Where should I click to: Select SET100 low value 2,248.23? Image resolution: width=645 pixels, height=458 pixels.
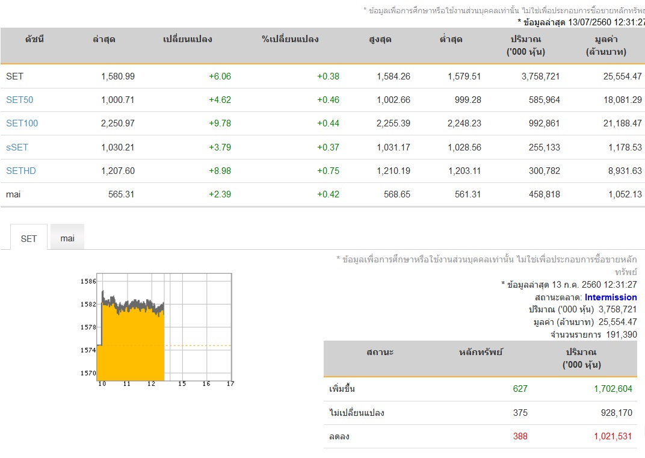[464, 123]
